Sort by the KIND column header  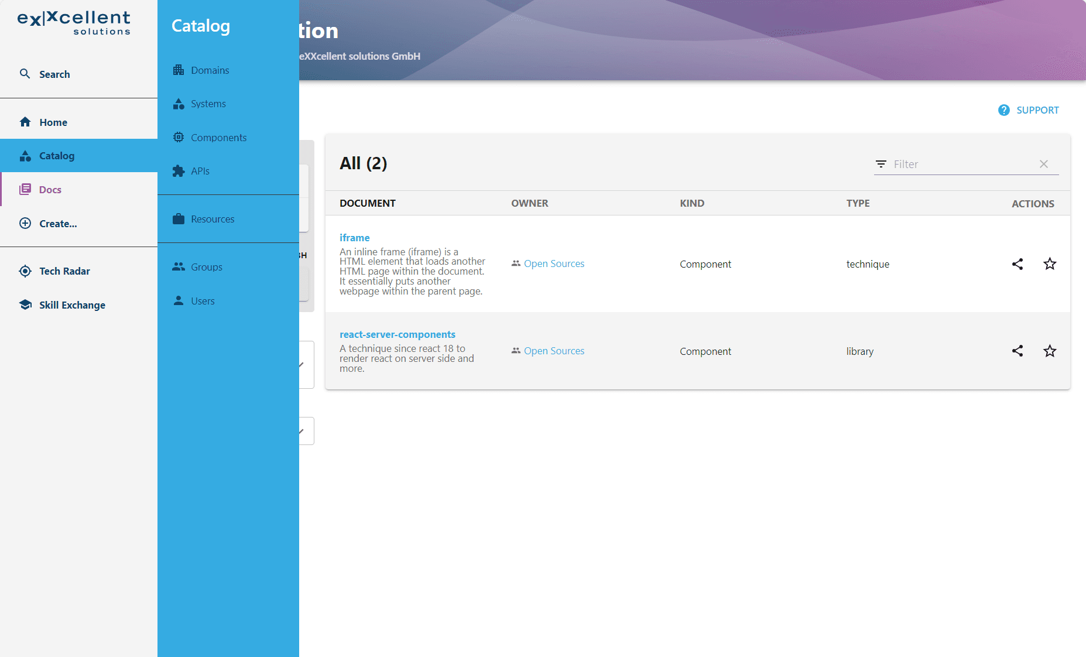692,203
